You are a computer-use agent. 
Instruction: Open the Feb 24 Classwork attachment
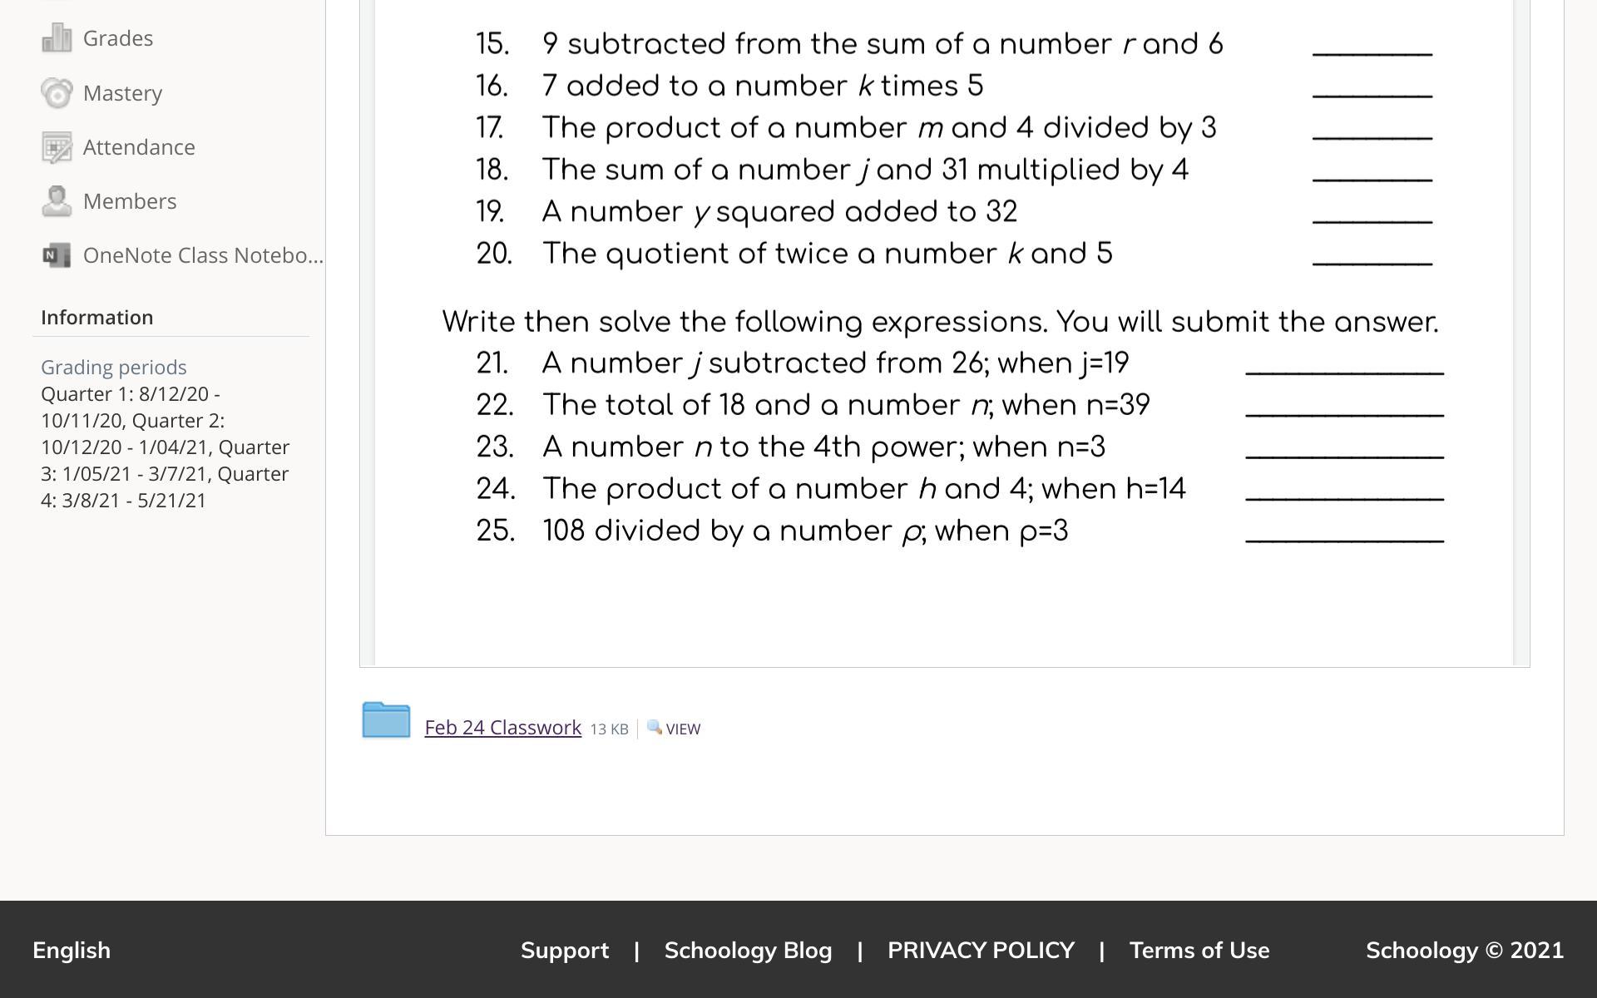(x=502, y=728)
